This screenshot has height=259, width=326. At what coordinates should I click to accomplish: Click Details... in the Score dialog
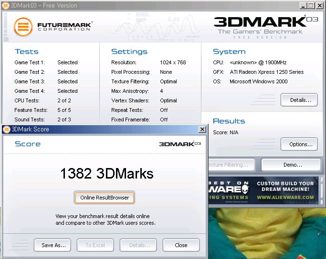point(138,245)
